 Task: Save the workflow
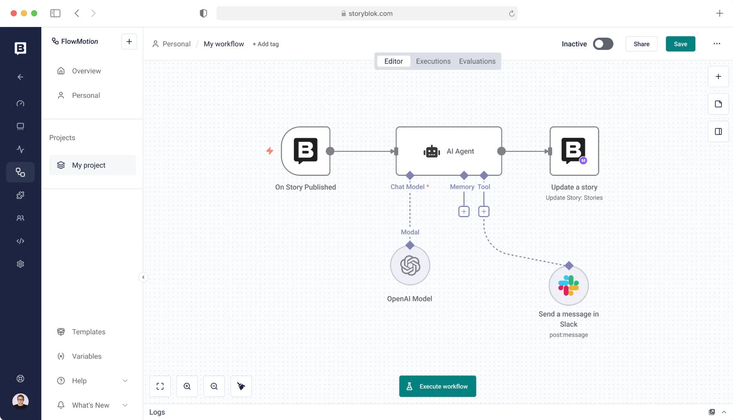(x=680, y=44)
